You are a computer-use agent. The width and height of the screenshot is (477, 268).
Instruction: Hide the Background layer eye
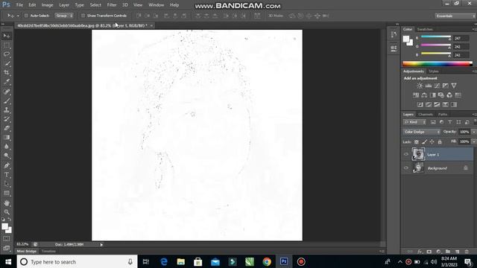pos(406,168)
